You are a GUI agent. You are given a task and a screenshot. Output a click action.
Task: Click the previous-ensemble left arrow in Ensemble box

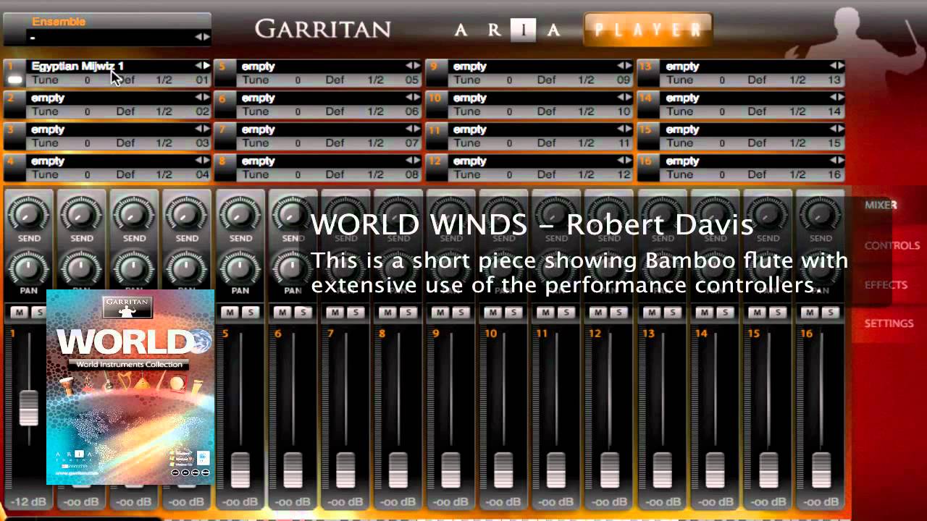click(198, 37)
